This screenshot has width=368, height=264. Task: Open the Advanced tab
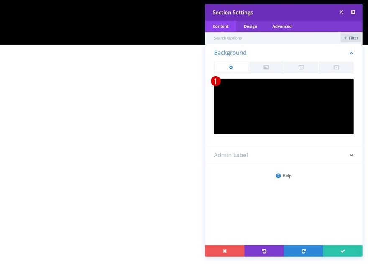pyautogui.click(x=282, y=26)
